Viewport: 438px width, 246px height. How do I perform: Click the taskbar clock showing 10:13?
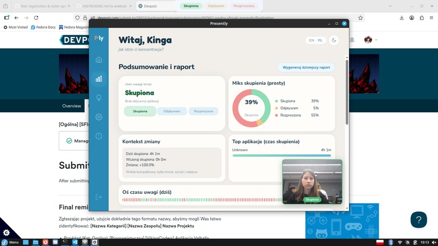coord(424,242)
